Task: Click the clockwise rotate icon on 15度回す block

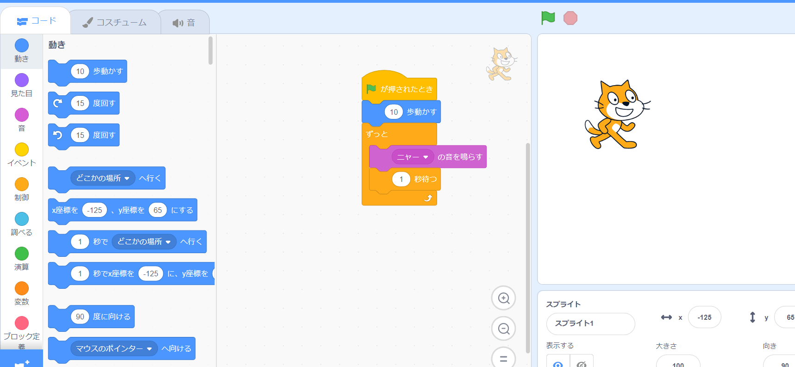Action: (58, 103)
